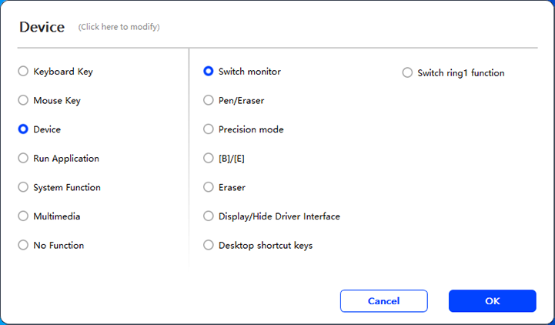Enable the Switch monitor function
Screen dimensions: 555x325
click(x=208, y=72)
